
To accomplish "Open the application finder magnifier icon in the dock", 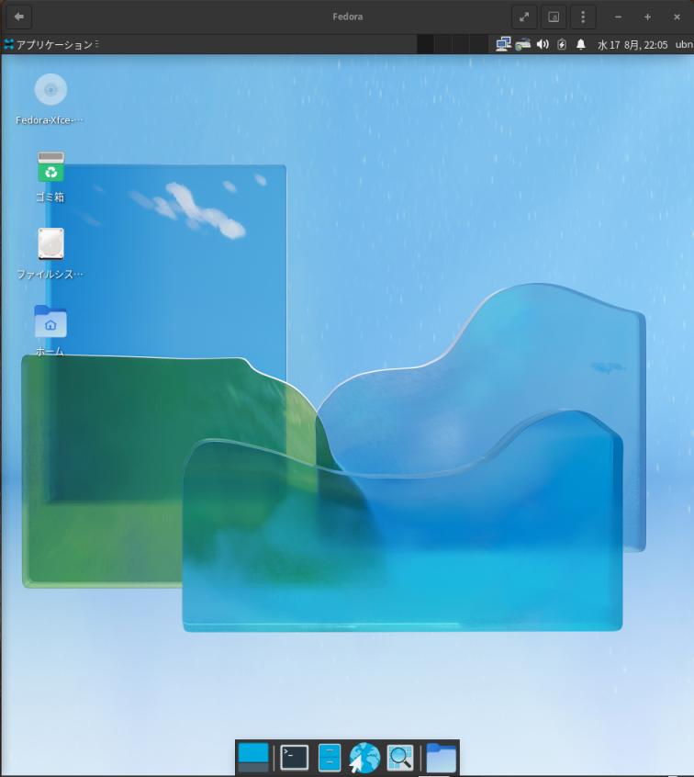I will pyautogui.click(x=400, y=758).
